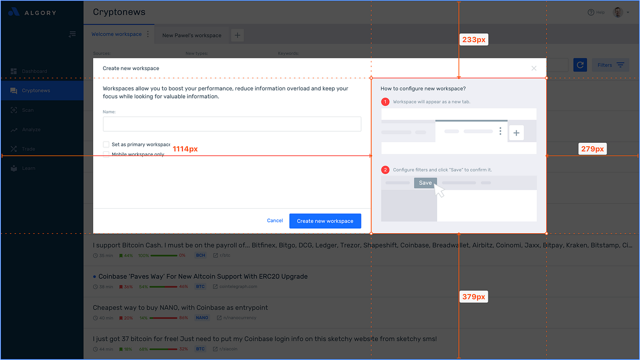Check Mobile workspace only option
640x360 pixels.
106,154
